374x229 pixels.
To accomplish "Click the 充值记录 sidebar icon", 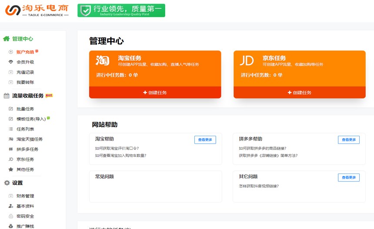I will pyautogui.click(x=11, y=72).
